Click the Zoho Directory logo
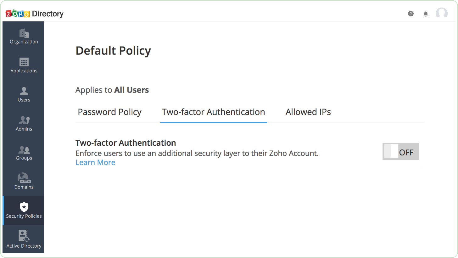This screenshot has height=258, width=458. [x=35, y=14]
